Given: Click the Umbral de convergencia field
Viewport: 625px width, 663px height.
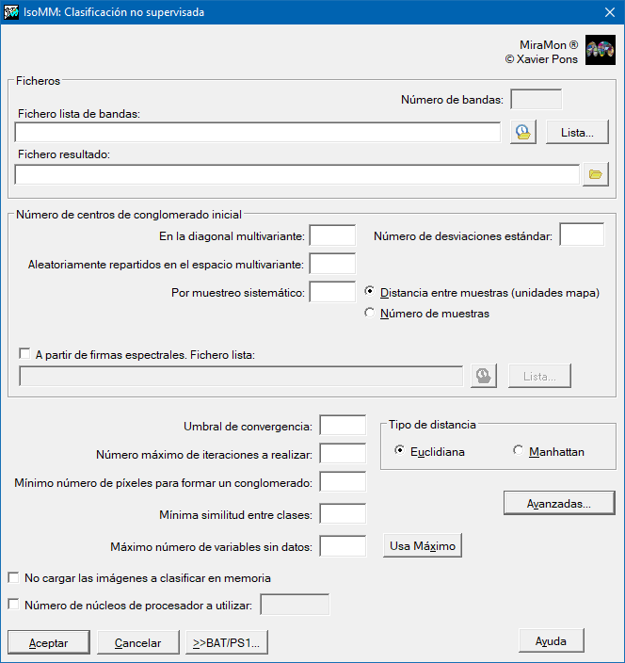Looking at the screenshot, I should [x=343, y=426].
